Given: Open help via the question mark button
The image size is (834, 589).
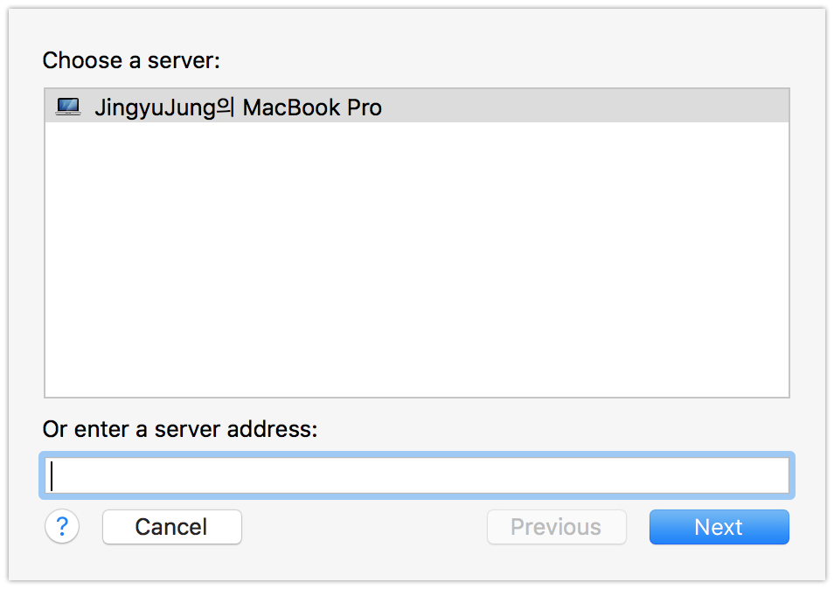Looking at the screenshot, I should [62, 527].
